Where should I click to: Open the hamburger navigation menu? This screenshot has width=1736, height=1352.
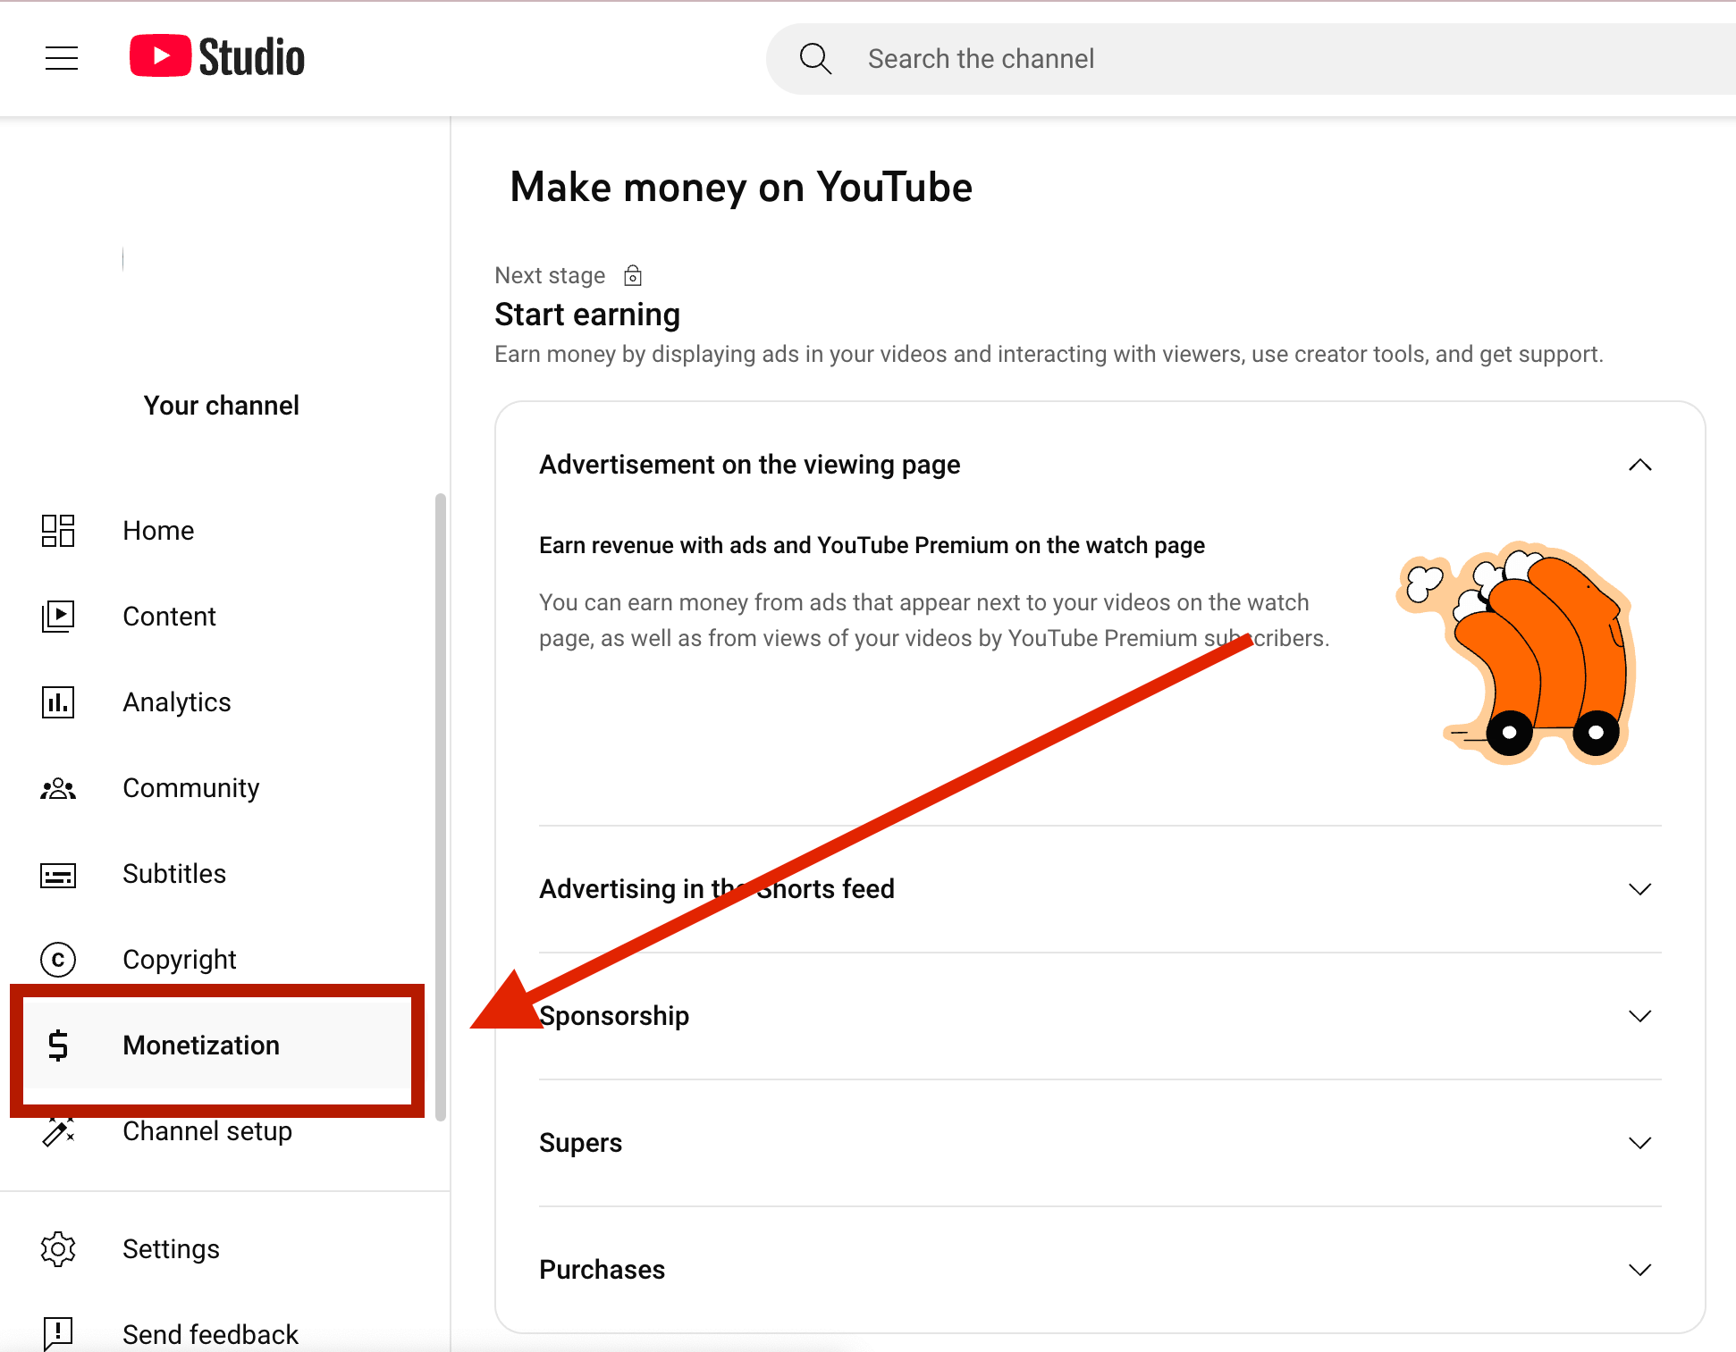coord(61,57)
